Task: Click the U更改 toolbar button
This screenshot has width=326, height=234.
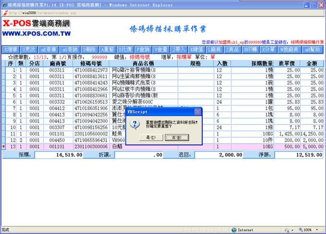Action: tap(29, 49)
